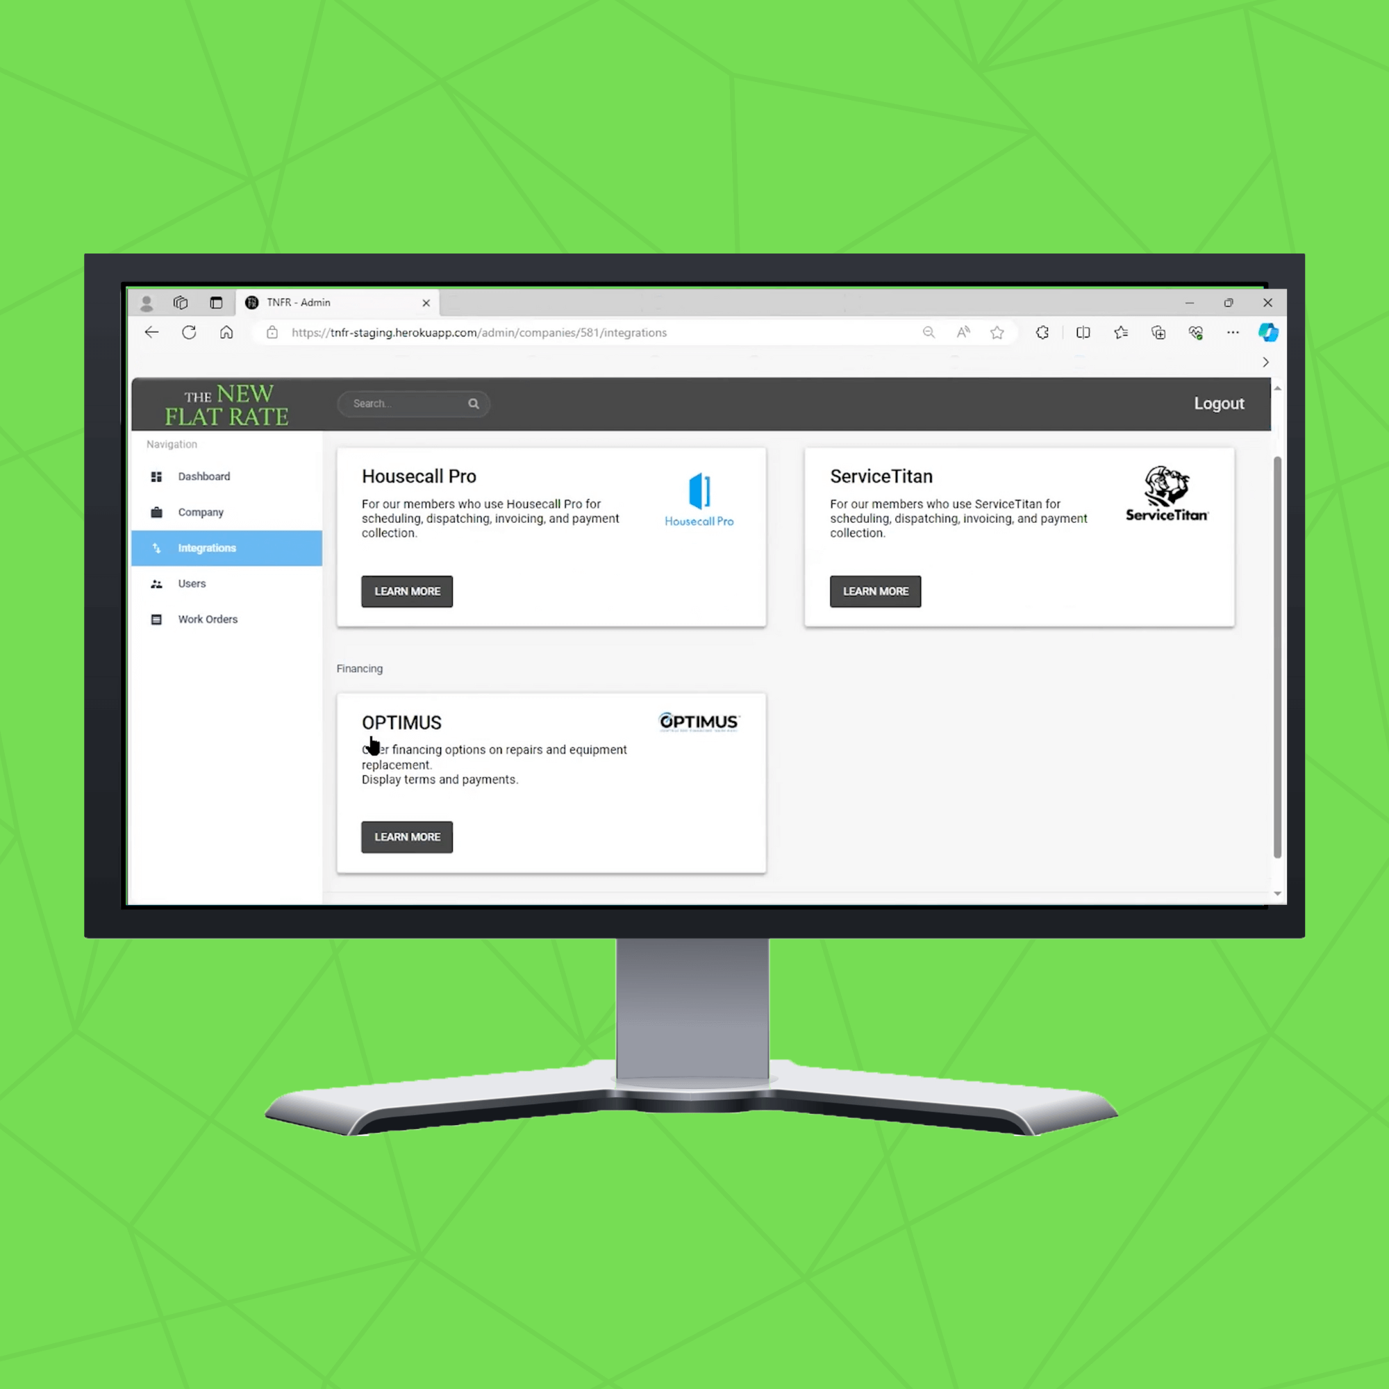Viewport: 1389px width, 1389px height.
Task: Click the Users navigation icon
Action: point(156,583)
